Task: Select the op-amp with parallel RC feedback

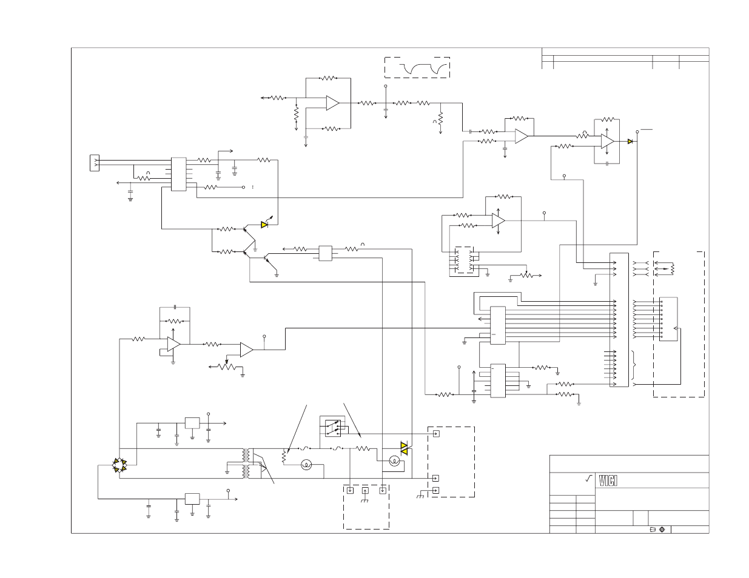Action: tap(174, 344)
